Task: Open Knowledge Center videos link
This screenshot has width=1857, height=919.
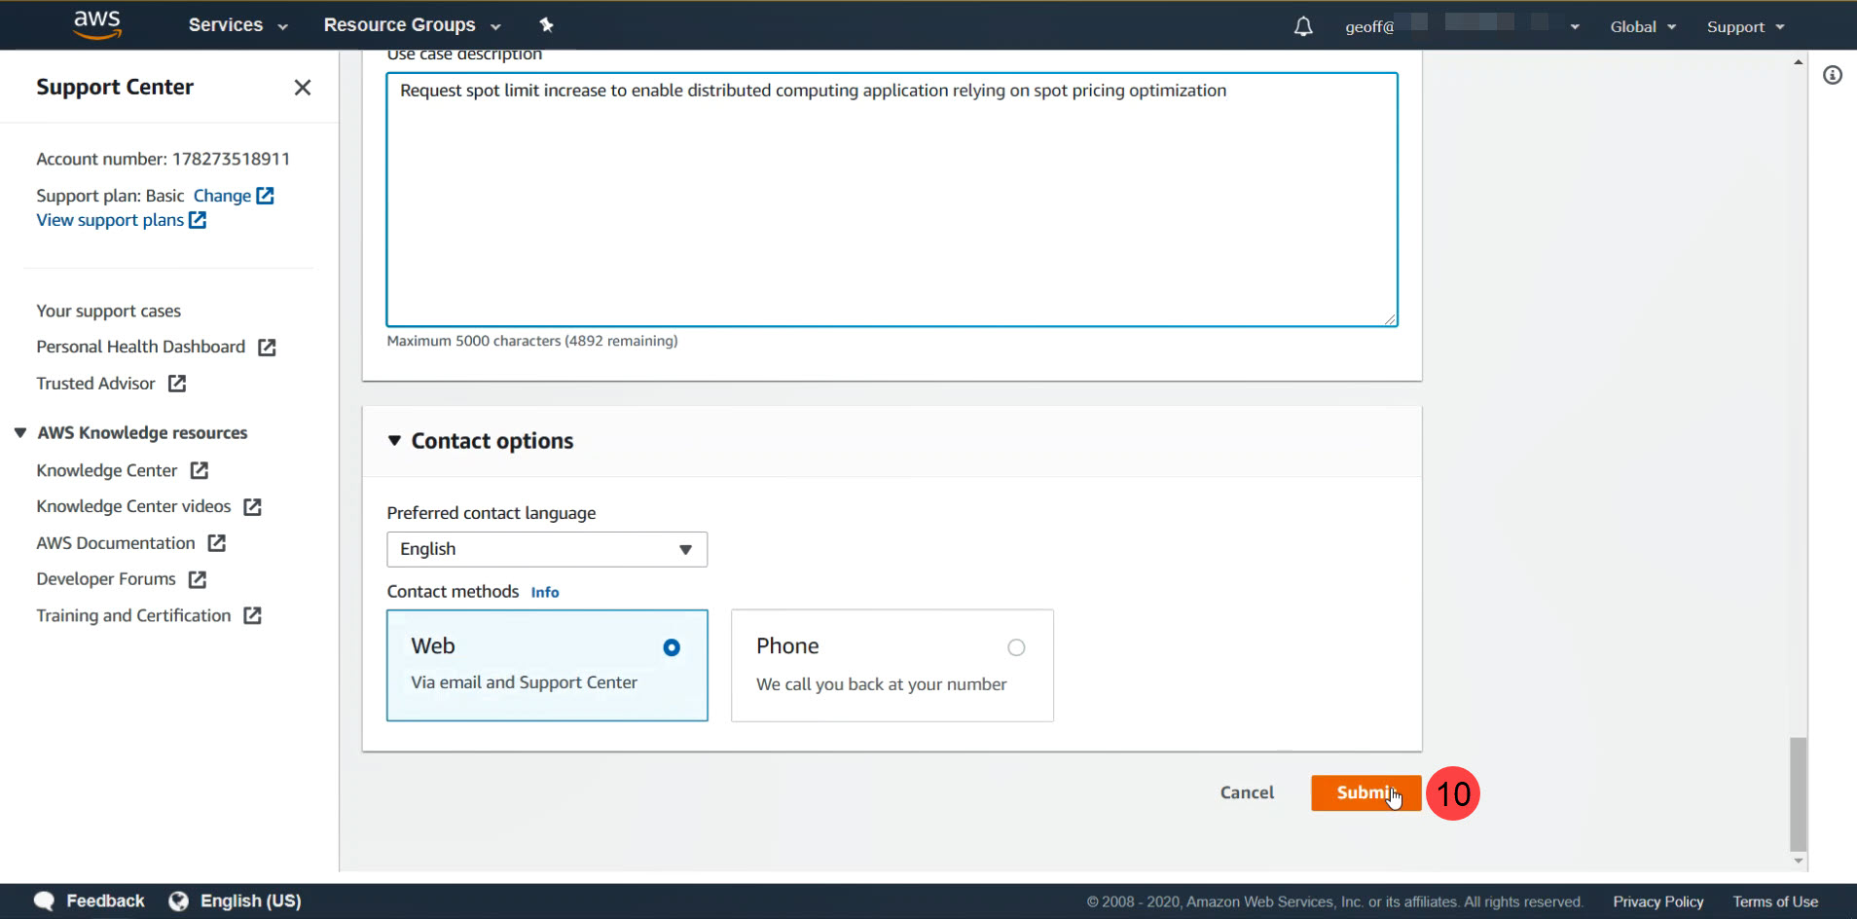Action: [133, 506]
